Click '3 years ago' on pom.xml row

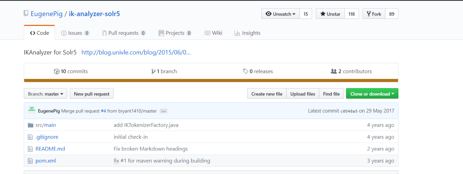point(381,161)
